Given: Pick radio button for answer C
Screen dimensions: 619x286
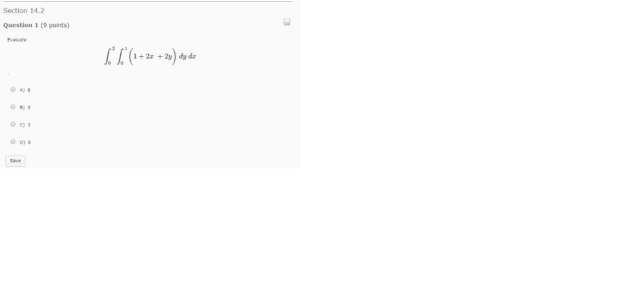Looking at the screenshot, I should pos(13,124).
